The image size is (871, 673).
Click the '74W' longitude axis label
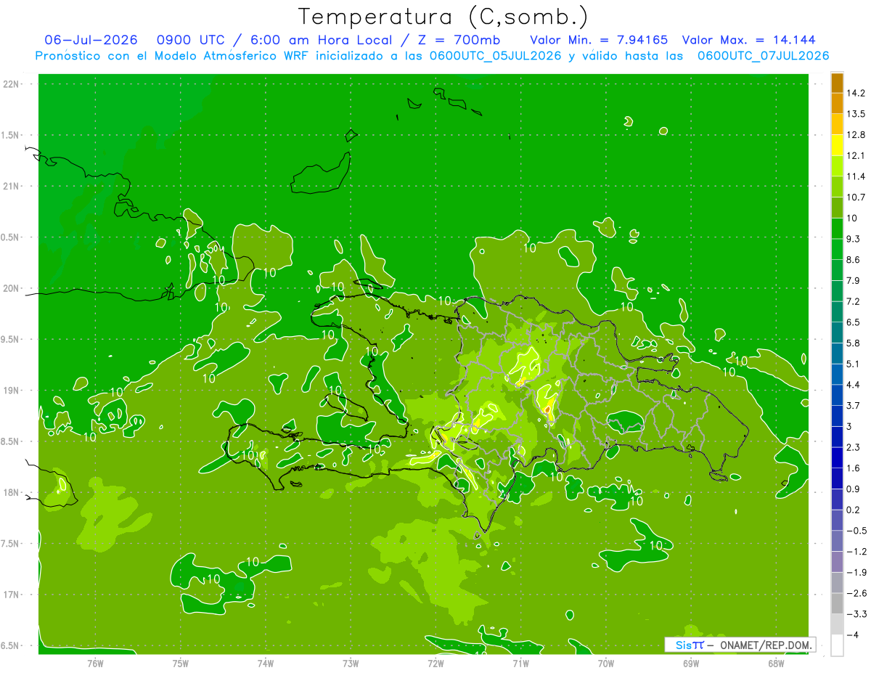tap(266, 663)
